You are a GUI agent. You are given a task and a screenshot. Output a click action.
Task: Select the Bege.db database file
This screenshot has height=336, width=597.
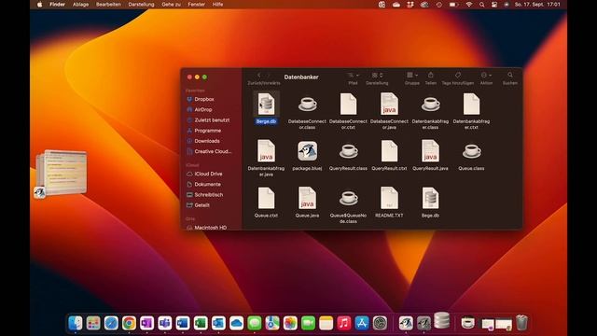pos(430,198)
